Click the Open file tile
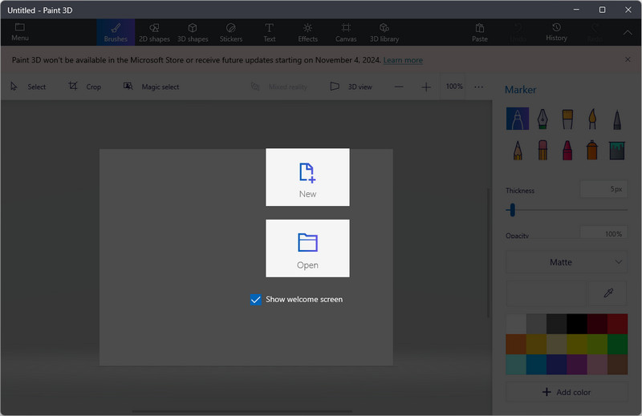Screen dimensions: 642x416 point(307,248)
